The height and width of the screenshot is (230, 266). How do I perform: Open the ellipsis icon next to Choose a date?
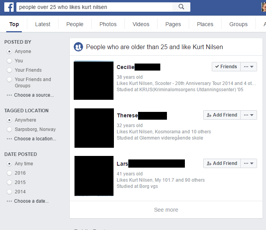[x=9, y=201]
